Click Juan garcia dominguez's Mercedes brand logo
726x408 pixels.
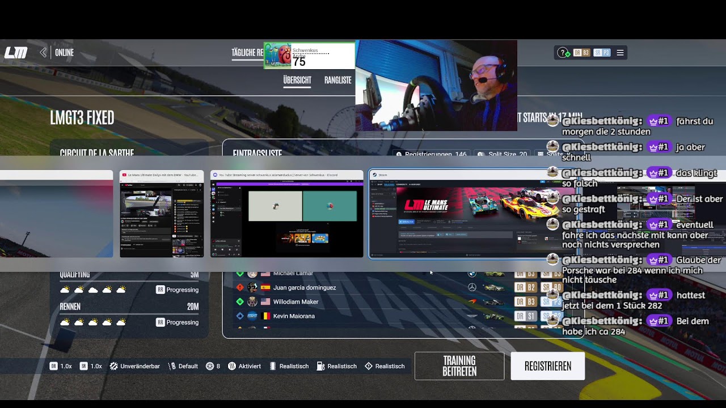pyautogui.click(x=471, y=287)
